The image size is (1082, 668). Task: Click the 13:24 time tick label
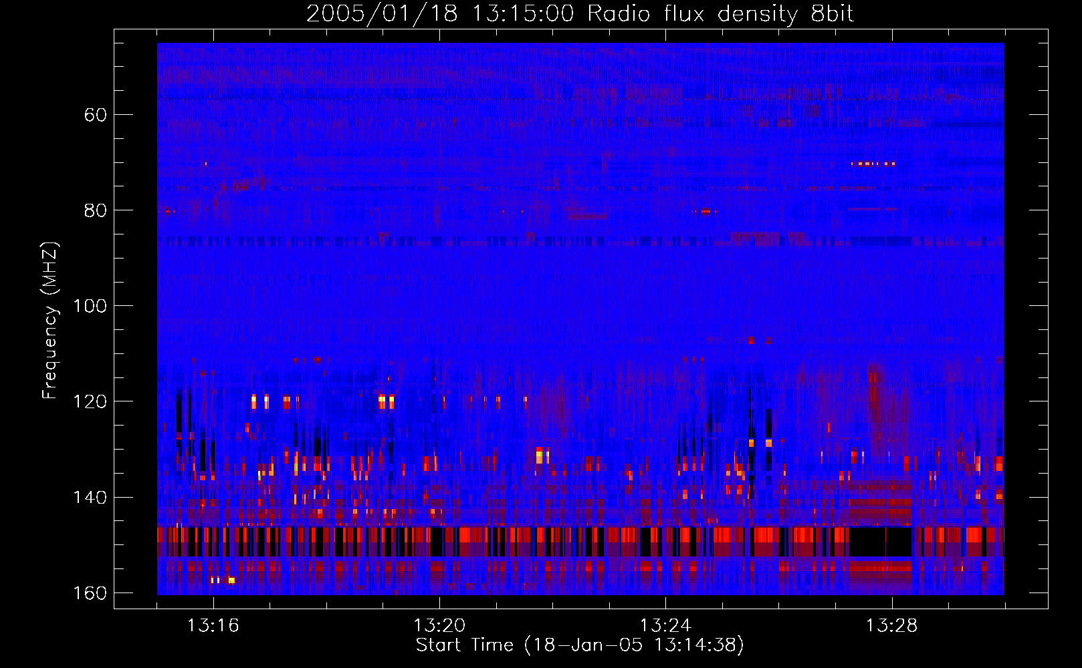[666, 626]
